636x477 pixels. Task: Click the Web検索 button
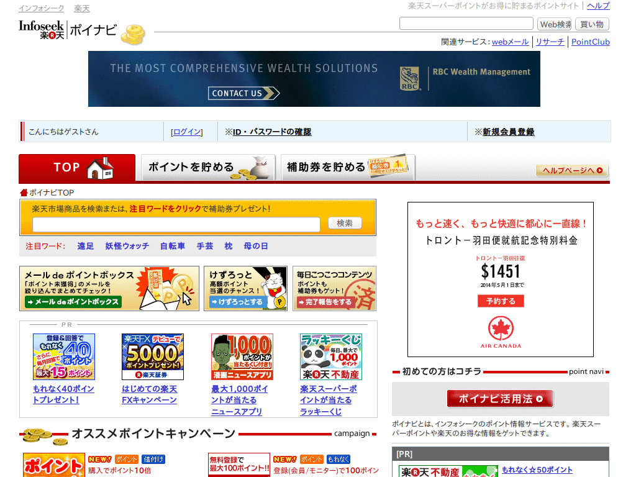(555, 24)
